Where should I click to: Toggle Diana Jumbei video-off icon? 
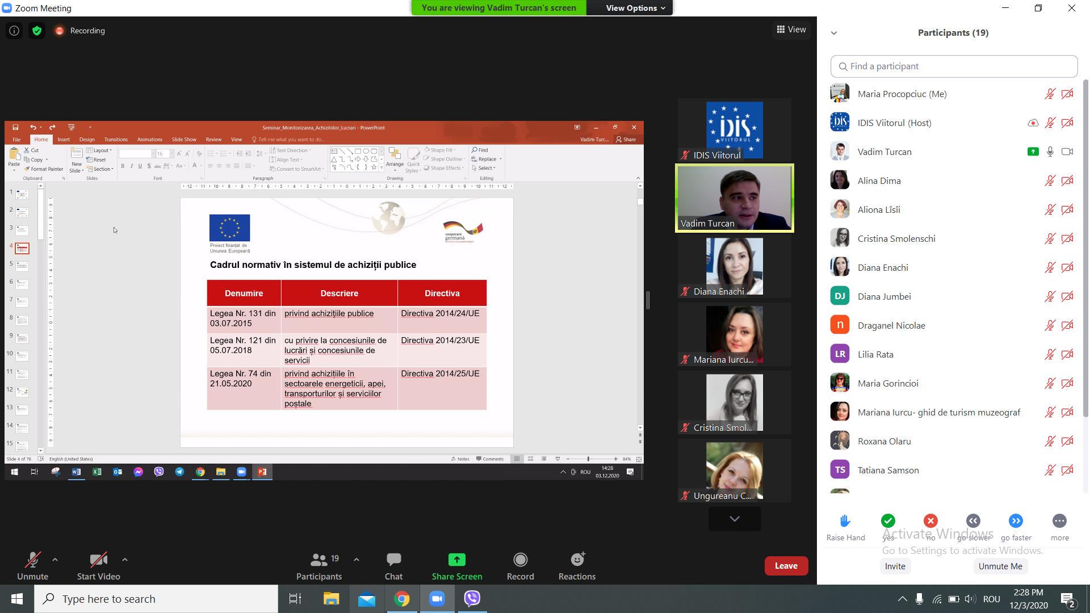click(x=1067, y=296)
